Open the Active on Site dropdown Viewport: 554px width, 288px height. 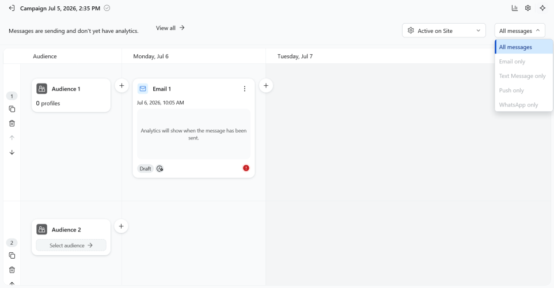point(444,31)
